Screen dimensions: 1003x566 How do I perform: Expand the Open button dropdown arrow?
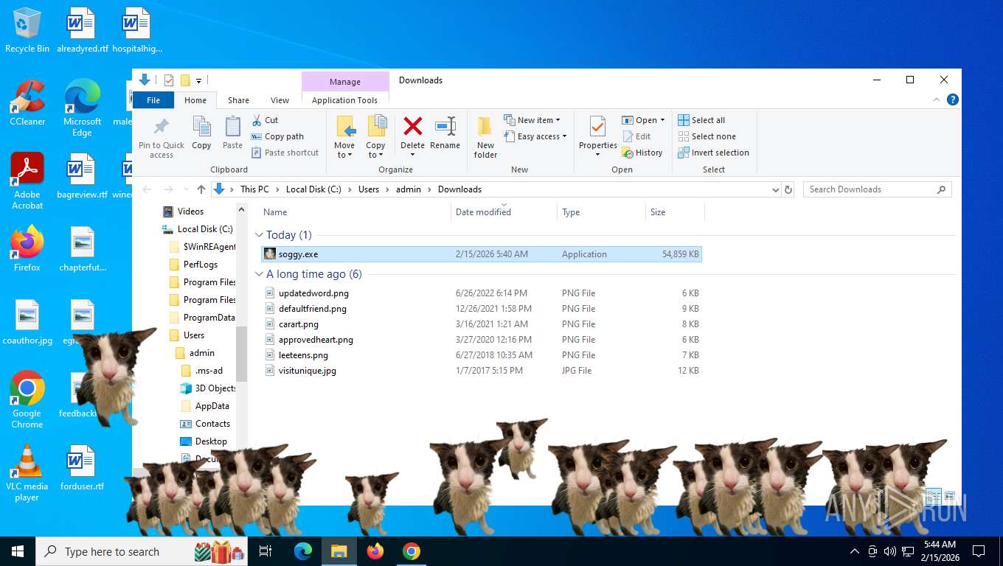[662, 120]
